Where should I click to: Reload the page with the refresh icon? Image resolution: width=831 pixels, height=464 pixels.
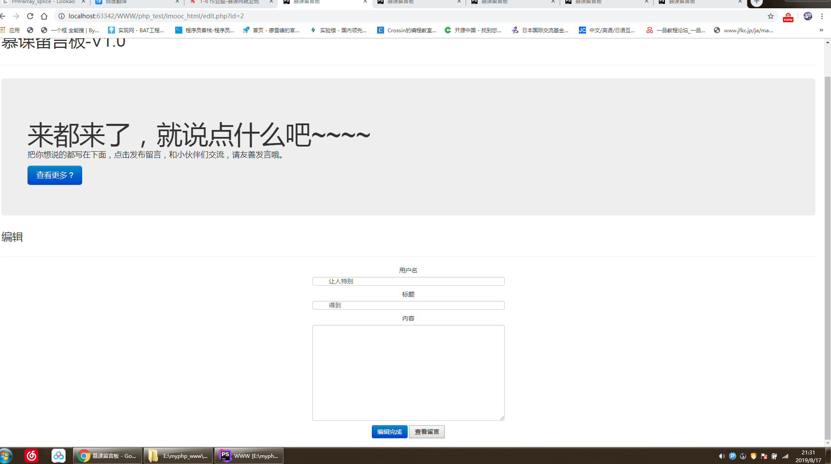coord(30,16)
